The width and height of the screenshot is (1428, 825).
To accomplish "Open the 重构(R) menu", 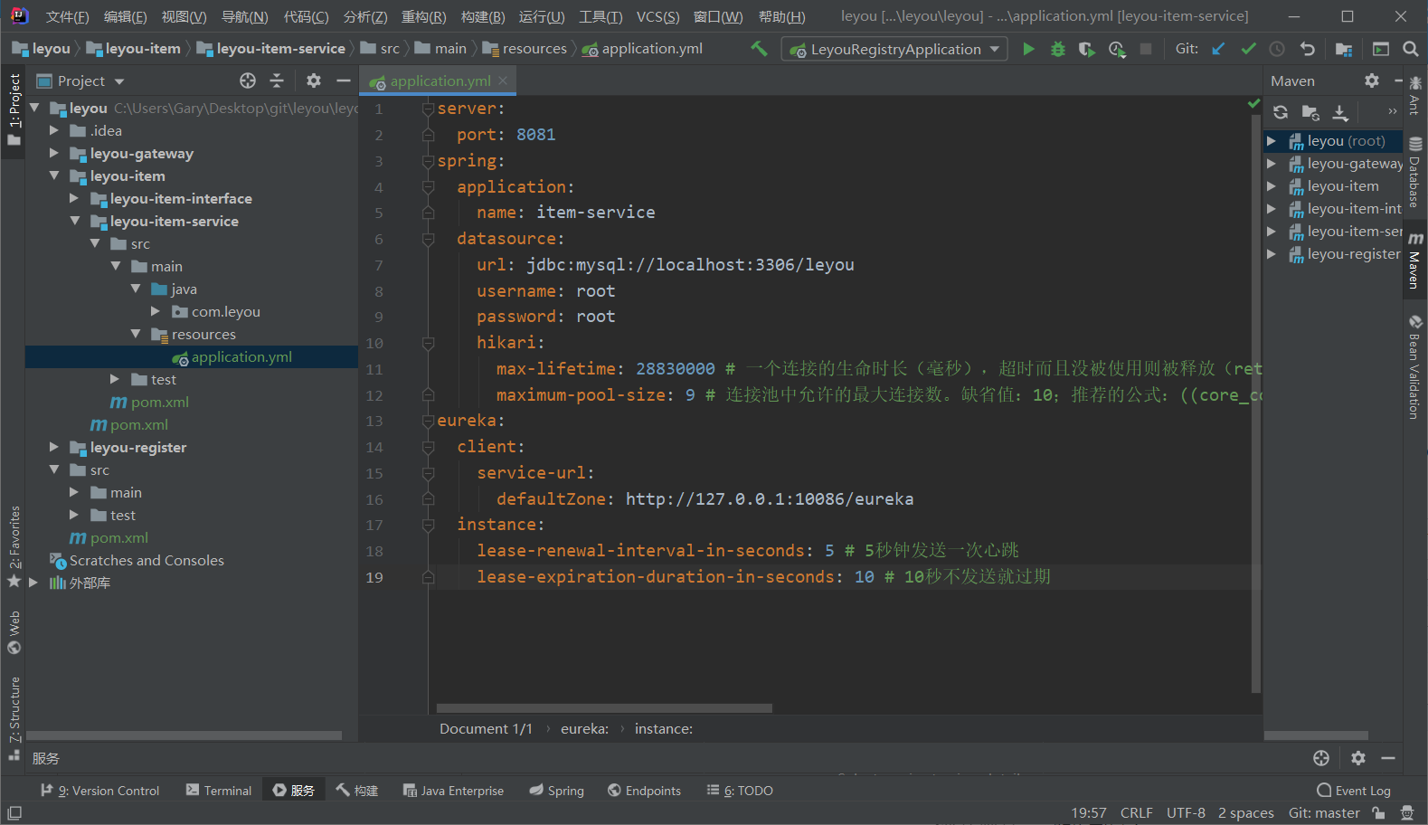I will coord(424,16).
